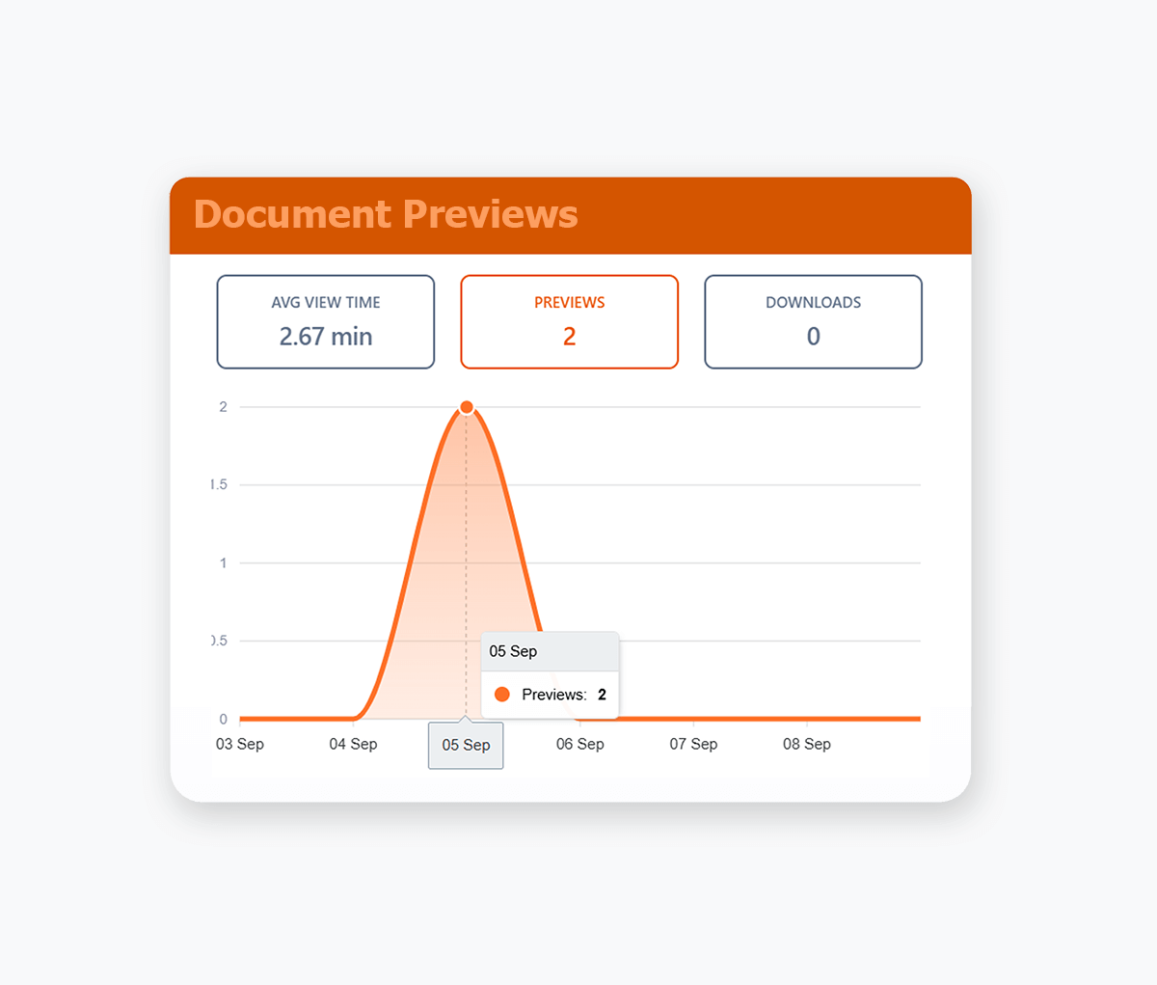Screen dimensions: 1157x985
Task: Click the 03 Sep axis label
Action: (x=240, y=744)
